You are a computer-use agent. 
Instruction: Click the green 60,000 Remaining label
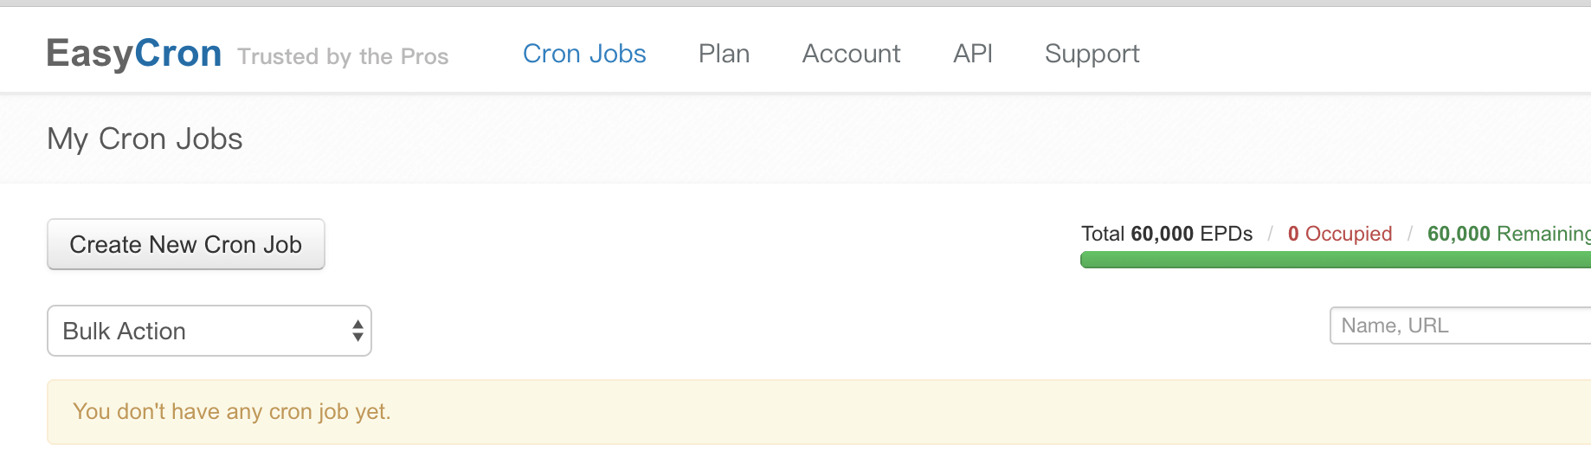(1508, 234)
